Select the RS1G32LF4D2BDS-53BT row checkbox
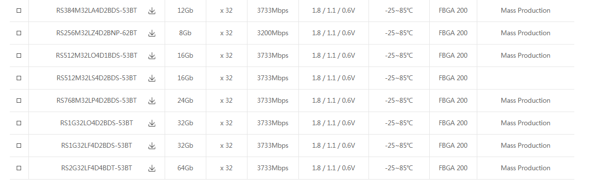Screen dimensions: 589x182 pyautogui.click(x=19, y=146)
